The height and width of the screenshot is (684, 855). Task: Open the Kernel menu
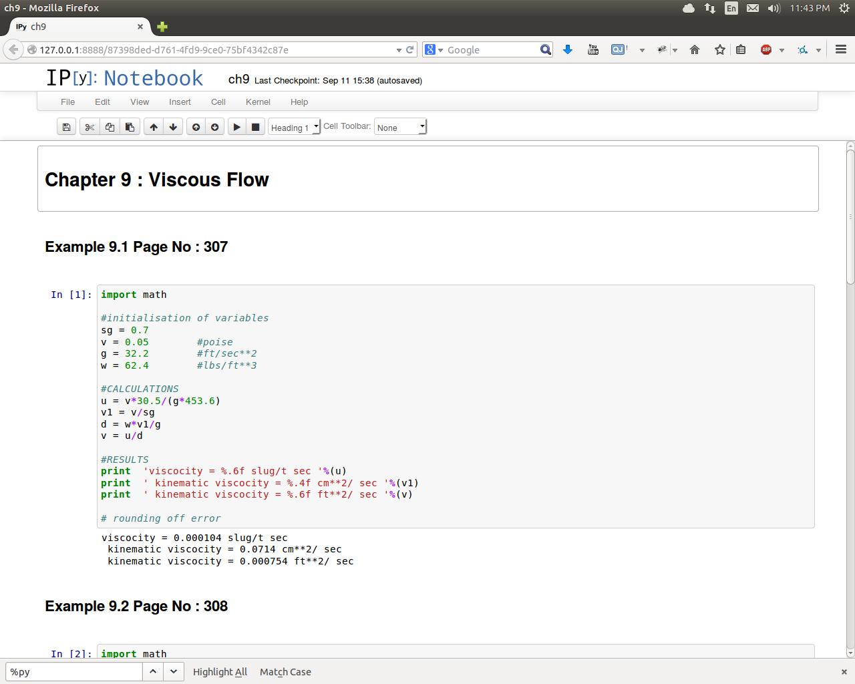[258, 102]
